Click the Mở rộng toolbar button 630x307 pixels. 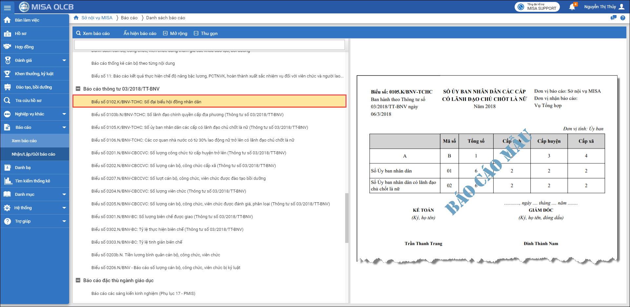tap(175, 33)
